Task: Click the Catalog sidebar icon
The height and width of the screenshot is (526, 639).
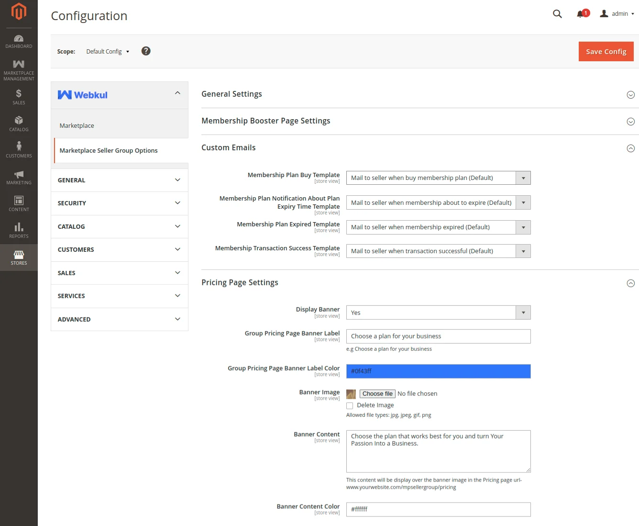Action: (19, 123)
